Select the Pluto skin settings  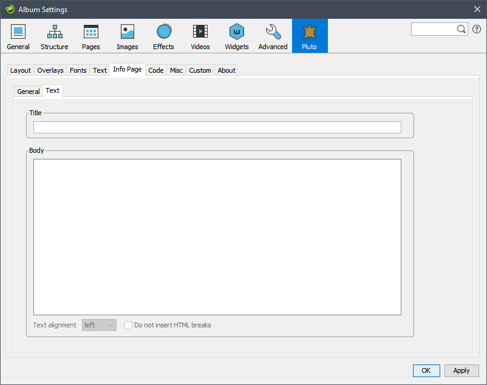[310, 36]
